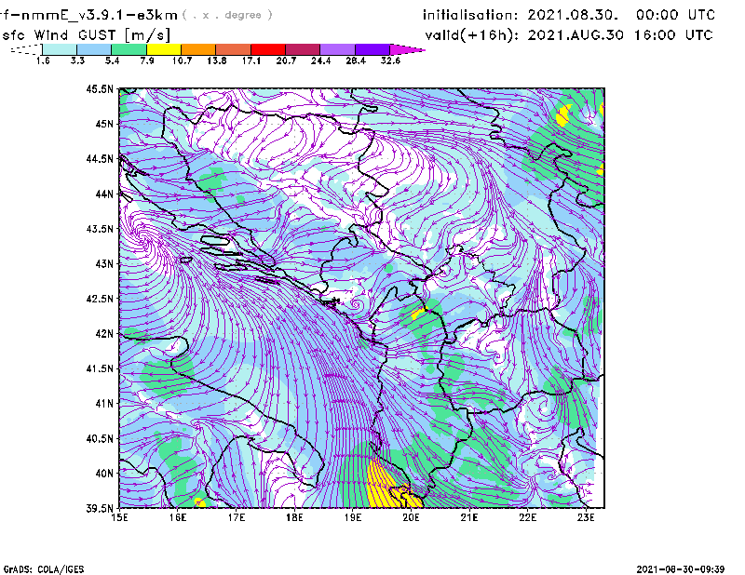The width and height of the screenshot is (745, 575).
Task: Click the 'GrADS: COLA/IGES' footer text
Action: pyautogui.click(x=44, y=569)
